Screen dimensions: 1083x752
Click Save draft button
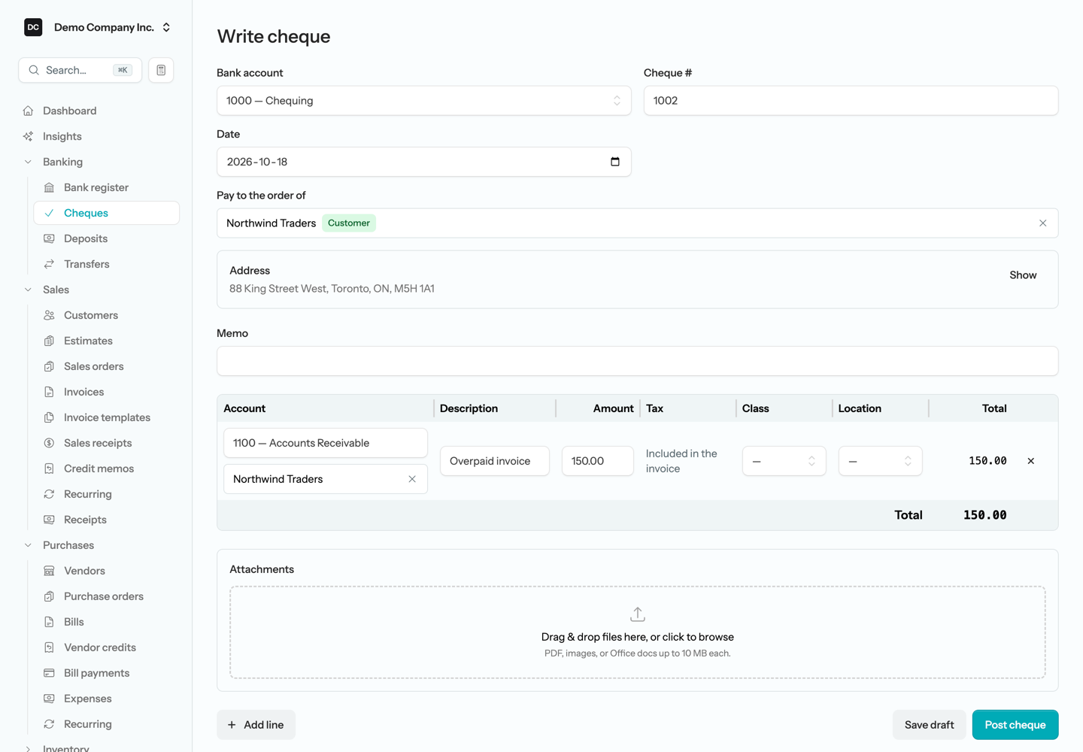930,725
